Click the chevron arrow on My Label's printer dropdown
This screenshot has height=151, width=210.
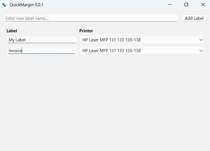point(201,40)
